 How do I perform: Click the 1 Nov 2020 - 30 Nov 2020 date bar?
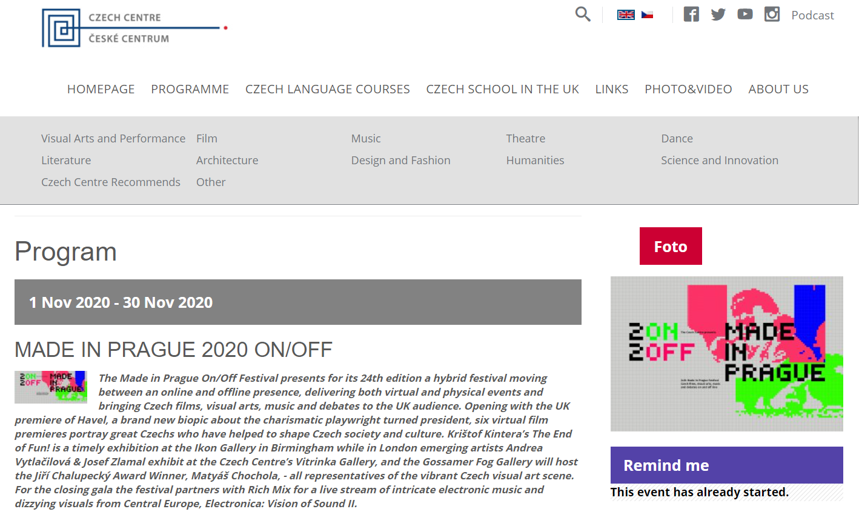tap(298, 302)
